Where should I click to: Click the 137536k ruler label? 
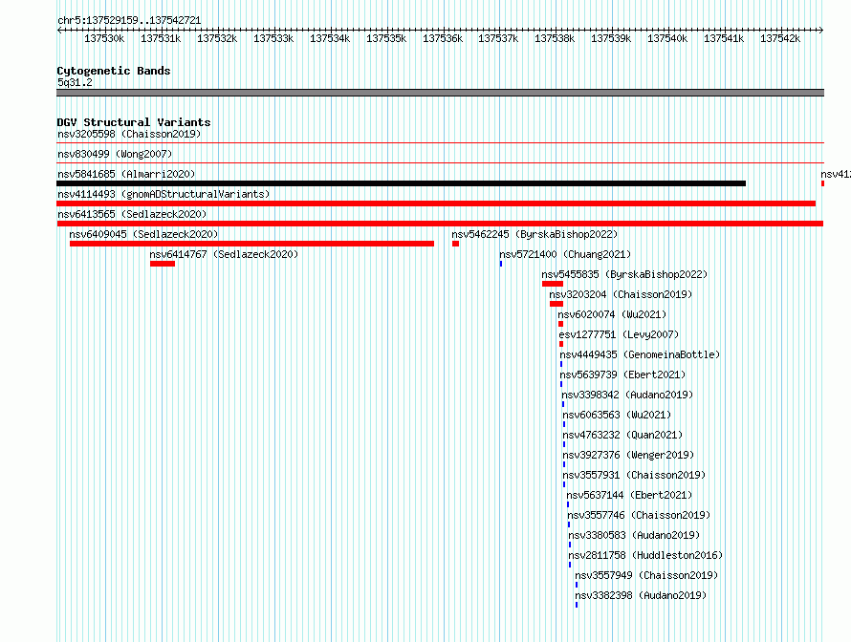[443, 38]
